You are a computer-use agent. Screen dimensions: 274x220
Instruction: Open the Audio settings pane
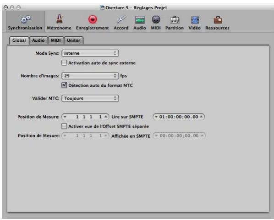tap(140, 23)
